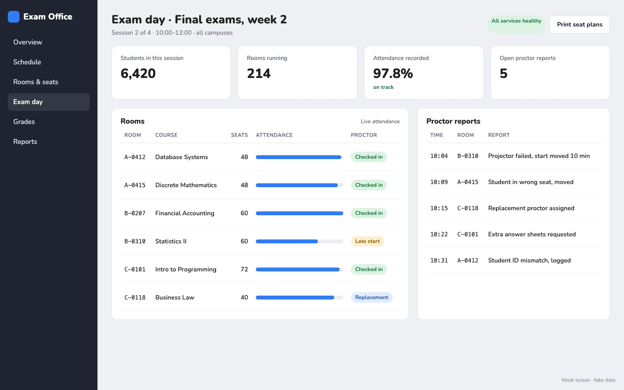Image resolution: width=624 pixels, height=390 pixels.
Task: Open Replacement proctor assigned report
Action: [514, 208]
